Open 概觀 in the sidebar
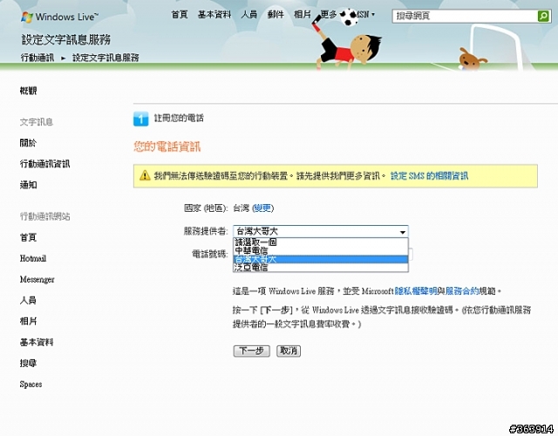Image resolution: width=558 pixels, height=436 pixels. (x=28, y=91)
